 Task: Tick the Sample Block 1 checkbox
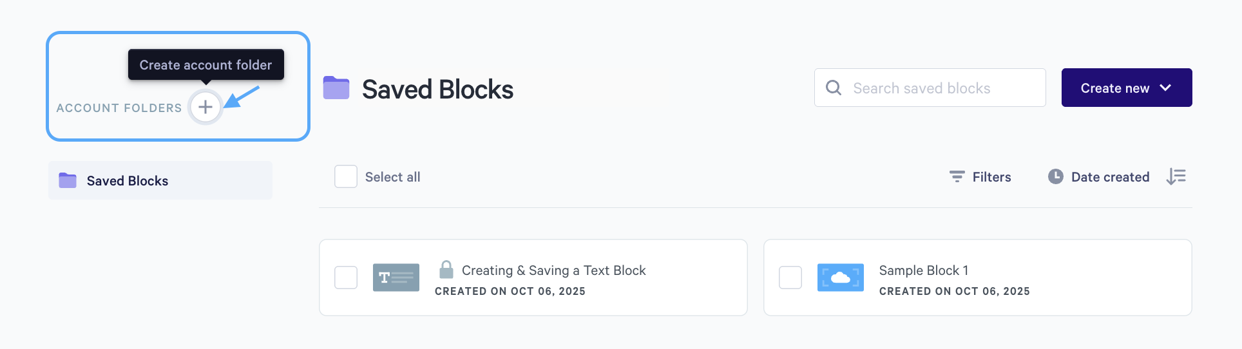point(790,278)
